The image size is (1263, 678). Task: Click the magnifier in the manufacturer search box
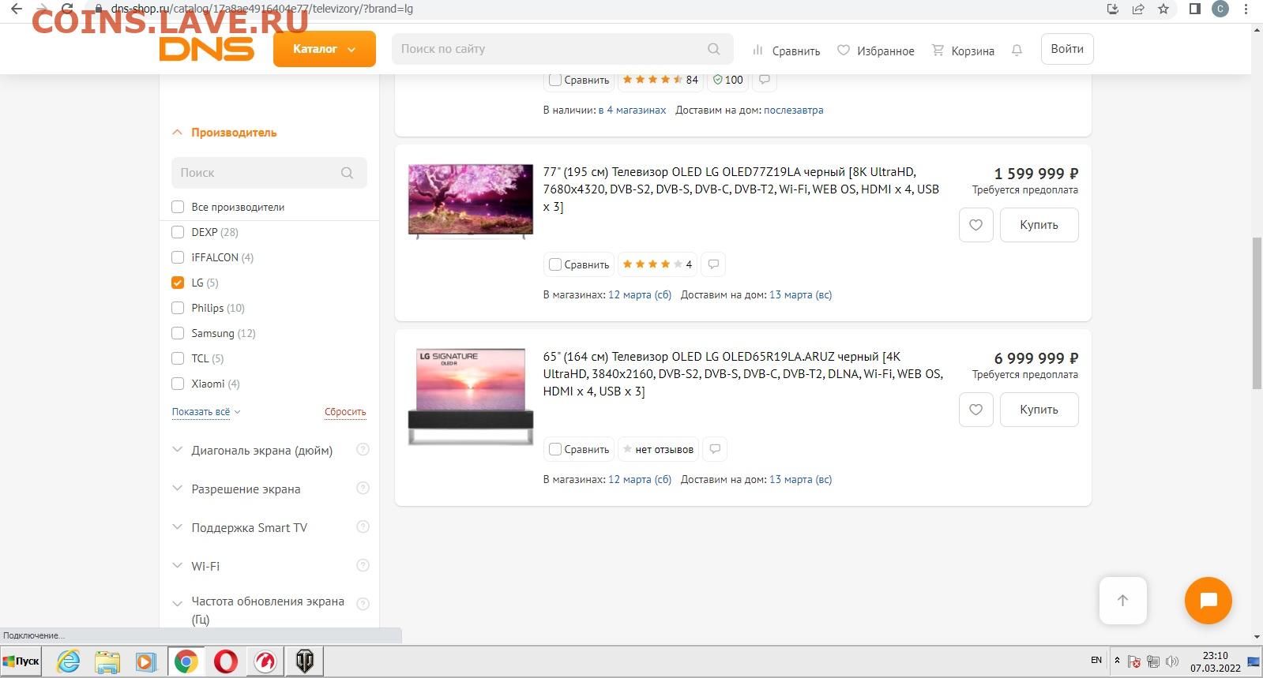point(347,173)
